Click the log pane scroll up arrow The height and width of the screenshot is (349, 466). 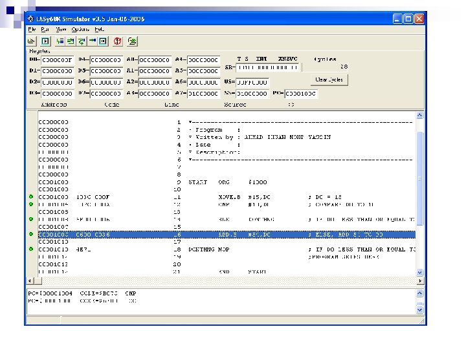[x=419, y=293]
